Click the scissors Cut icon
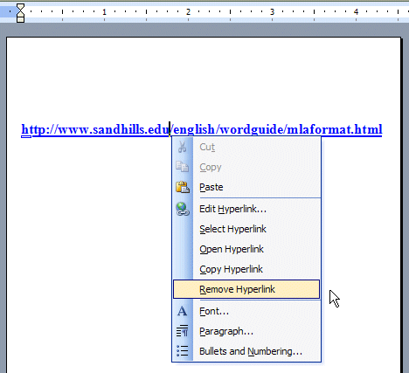 183,147
